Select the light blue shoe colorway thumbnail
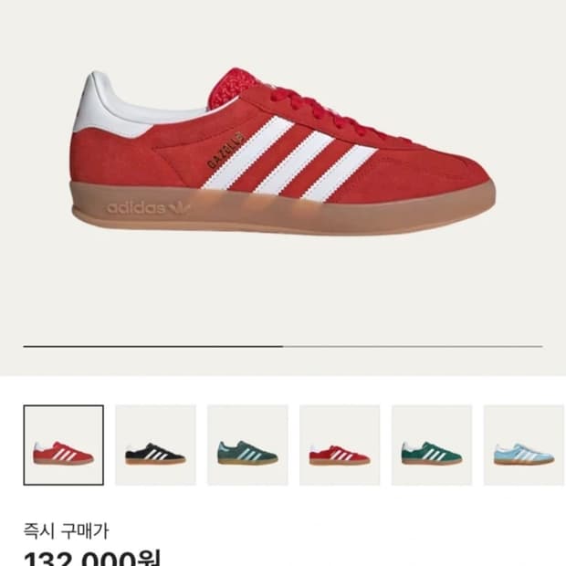The height and width of the screenshot is (566, 566). 524,445
